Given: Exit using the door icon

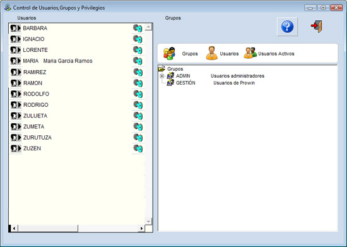Looking at the screenshot, I should tap(317, 26).
